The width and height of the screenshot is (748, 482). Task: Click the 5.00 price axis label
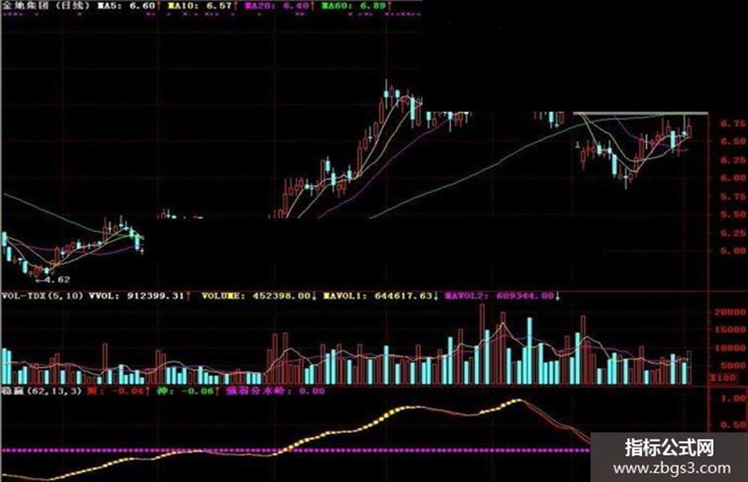pos(733,251)
